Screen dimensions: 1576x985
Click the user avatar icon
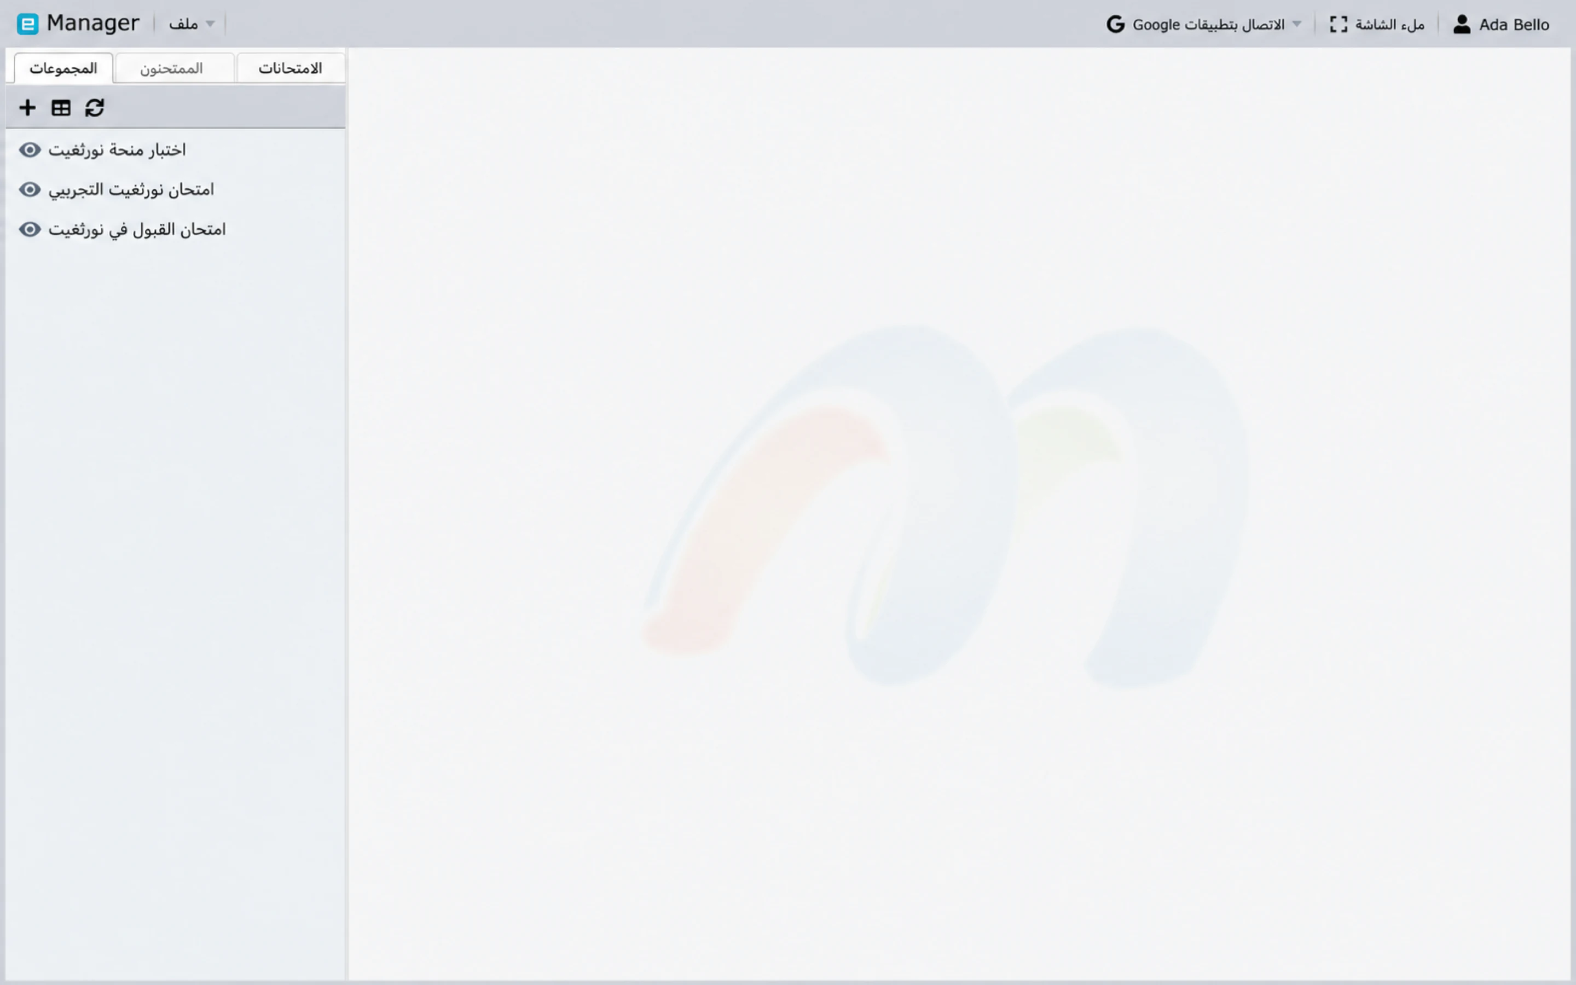tap(1462, 24)
